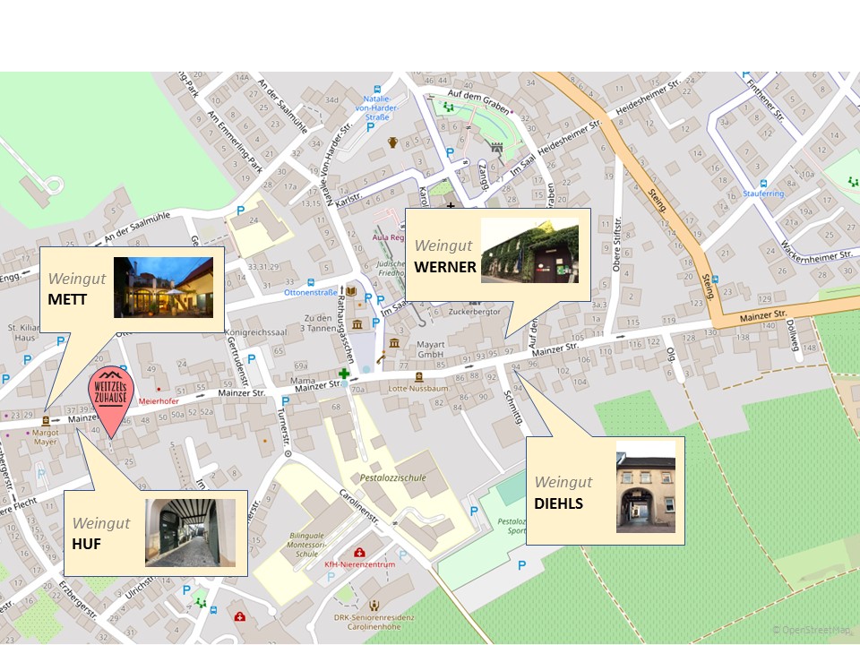The height and width of the screenshot is (645, 860).
Task: Click the Weitzels Zuhause red location pin
Action: click(x=111, y=401)
